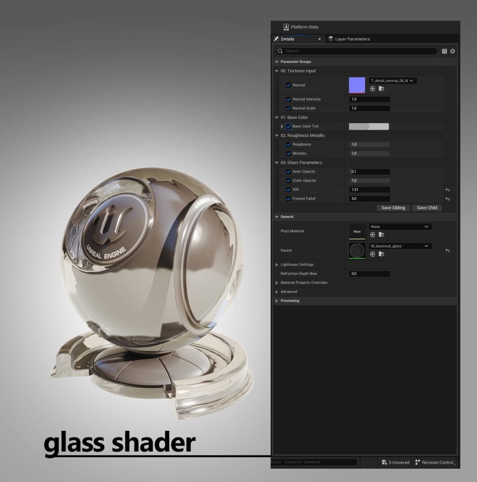Open the Platform Stats tab
The height and width of the screenshot is (482, 477).
point(301,27)
